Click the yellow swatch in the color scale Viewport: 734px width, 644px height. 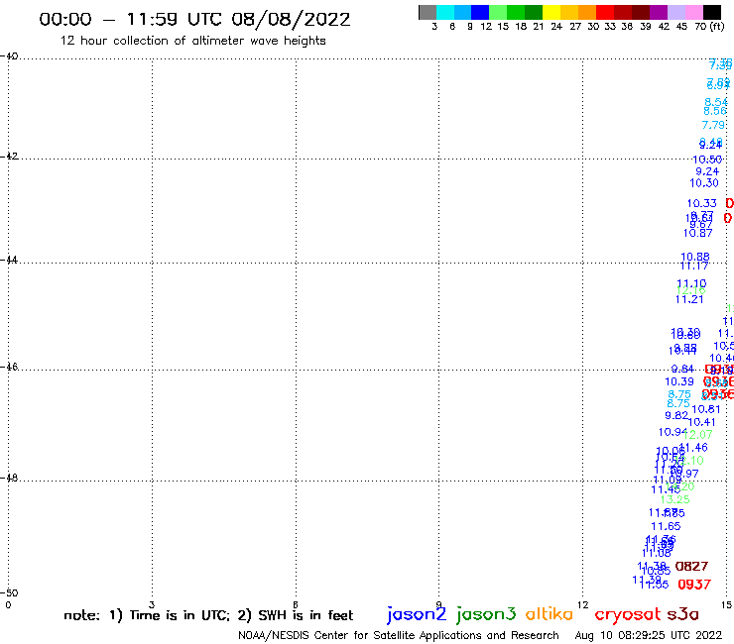point(551,12)
